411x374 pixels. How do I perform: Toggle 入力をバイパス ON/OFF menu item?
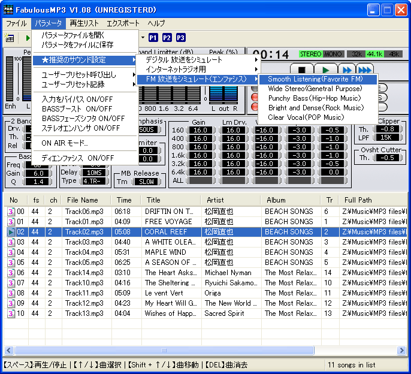(85, 99)
